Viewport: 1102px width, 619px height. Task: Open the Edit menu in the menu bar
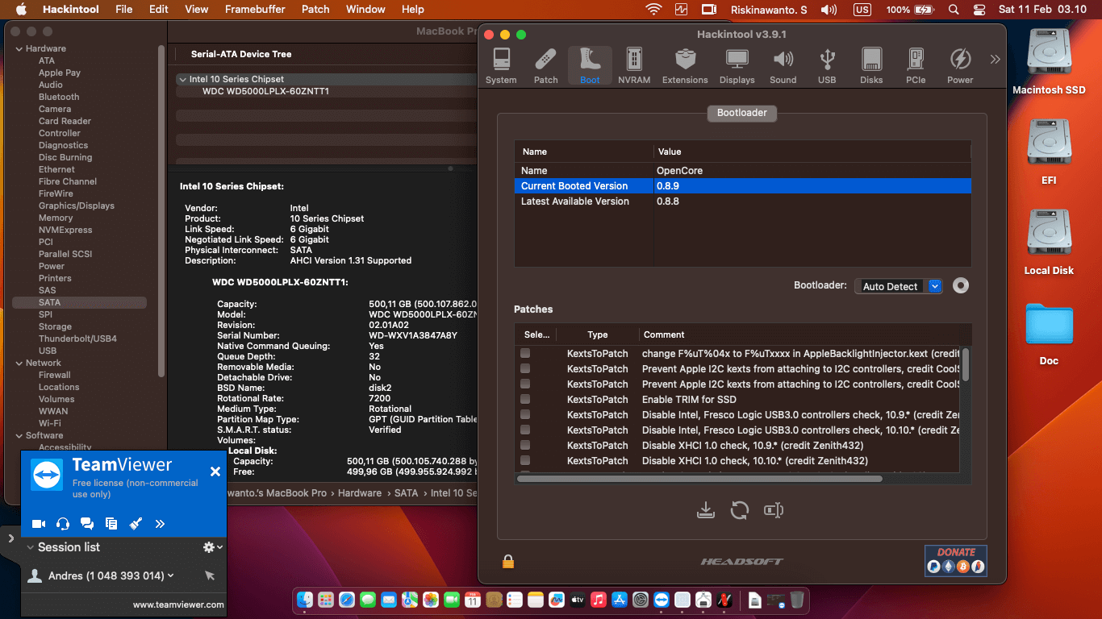click(159, 9)
